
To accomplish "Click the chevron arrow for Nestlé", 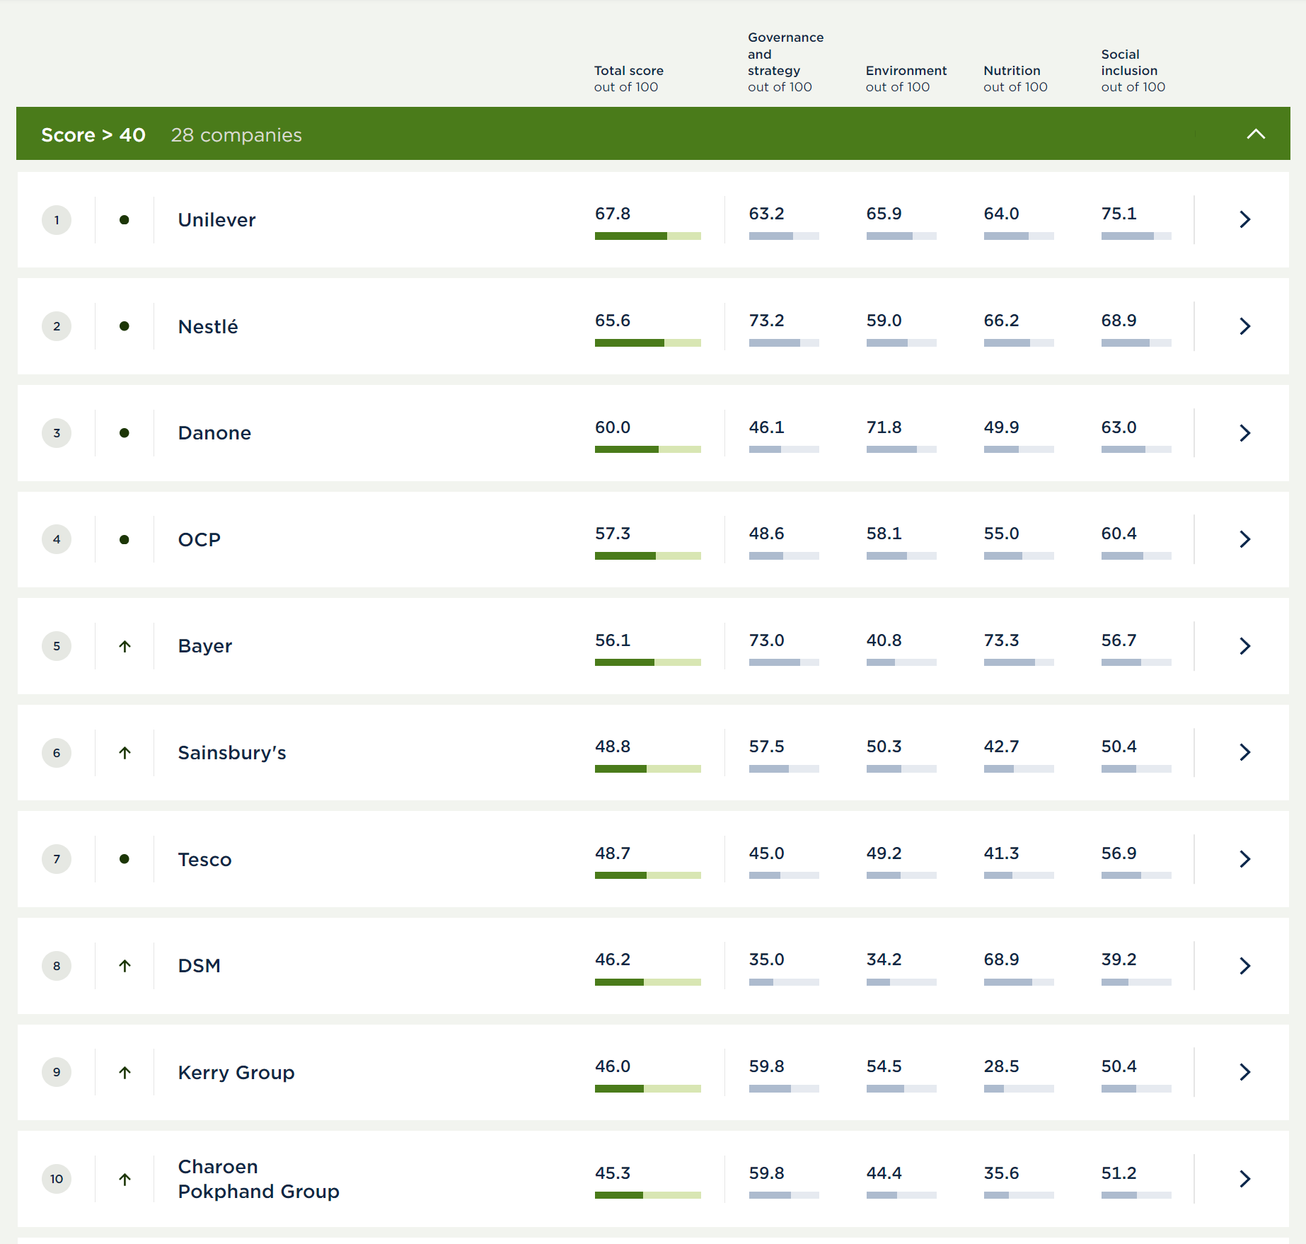I will (x=1244, y=326).
